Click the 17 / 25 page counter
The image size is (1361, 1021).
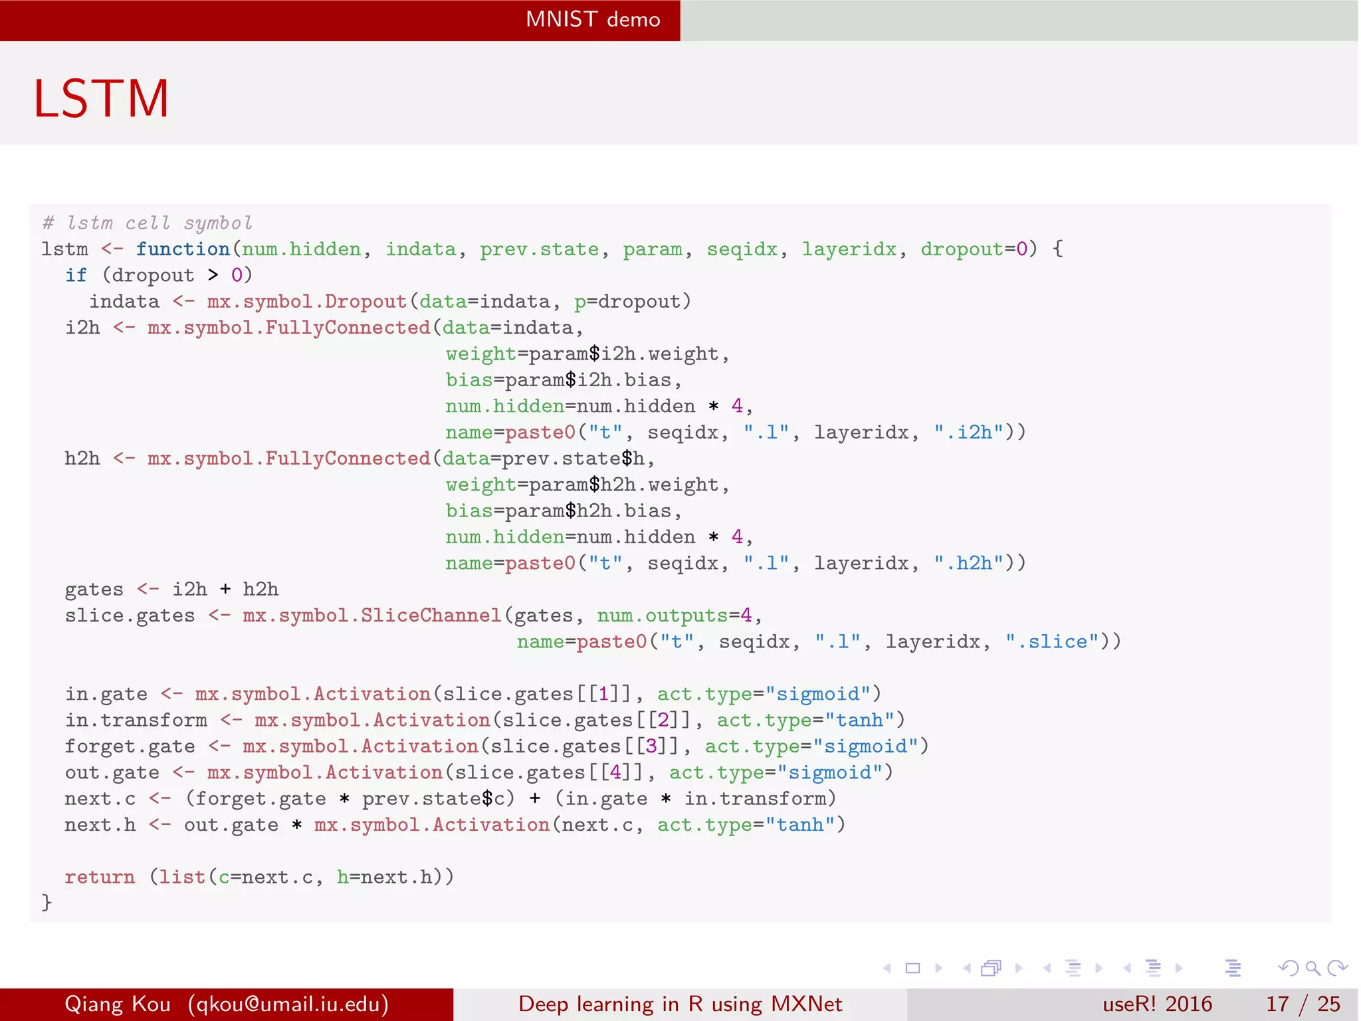pos(1303,1004)
